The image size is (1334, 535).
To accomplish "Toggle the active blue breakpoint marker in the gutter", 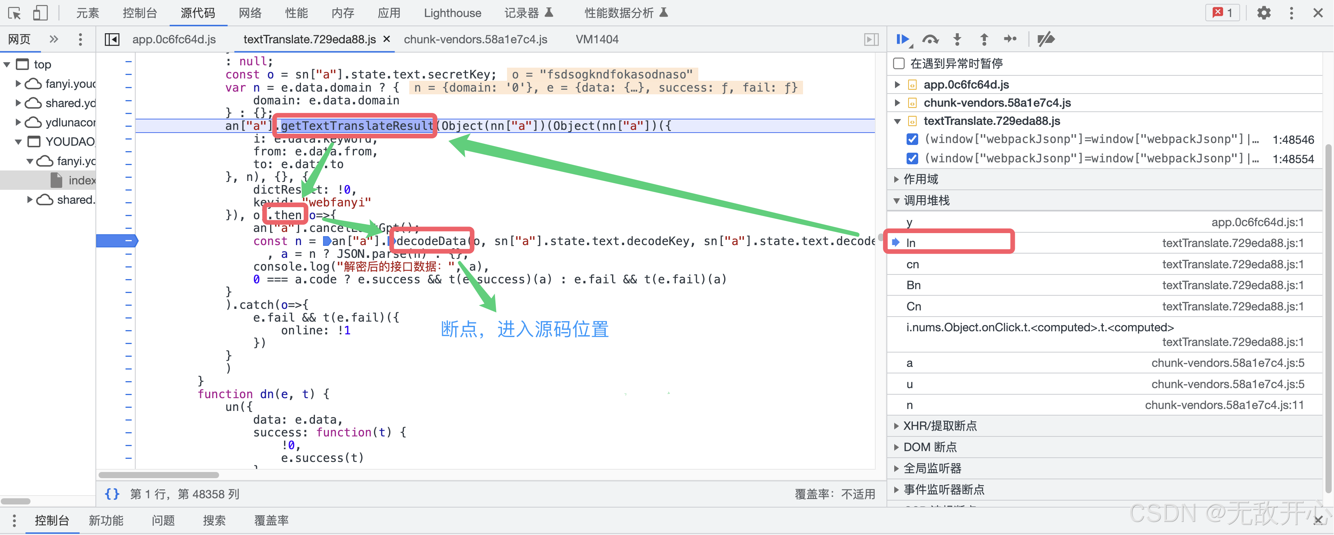I will 117,241.
